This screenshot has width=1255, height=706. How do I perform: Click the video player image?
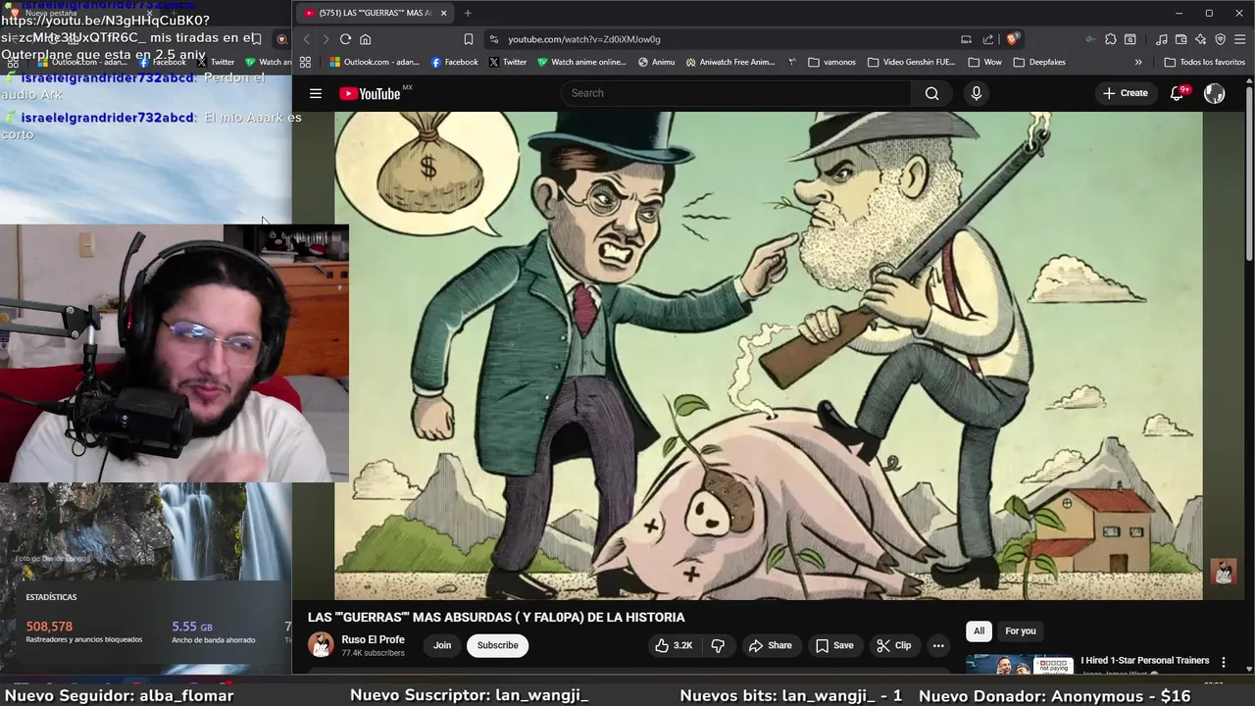point(768,355)
